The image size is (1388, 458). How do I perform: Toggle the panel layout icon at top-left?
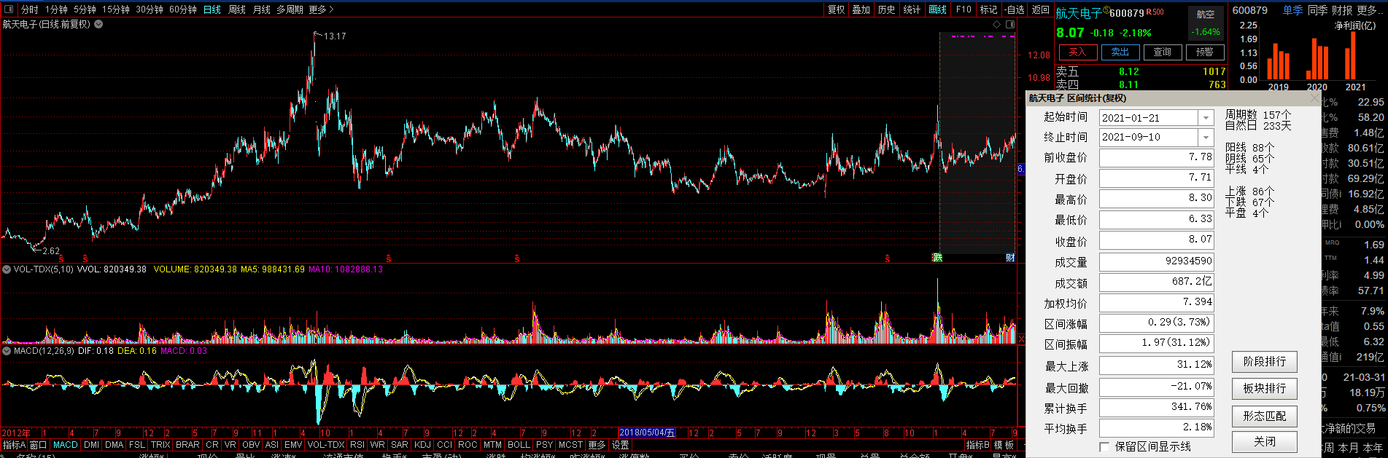click(9, 9)
